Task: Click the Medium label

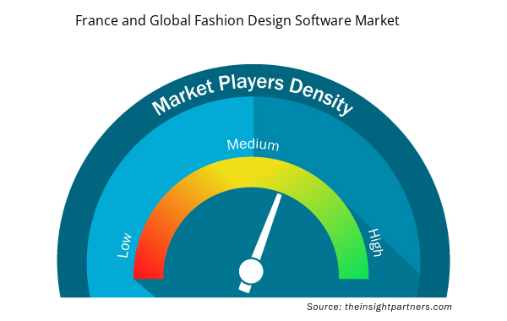Action: coord(253,144)
